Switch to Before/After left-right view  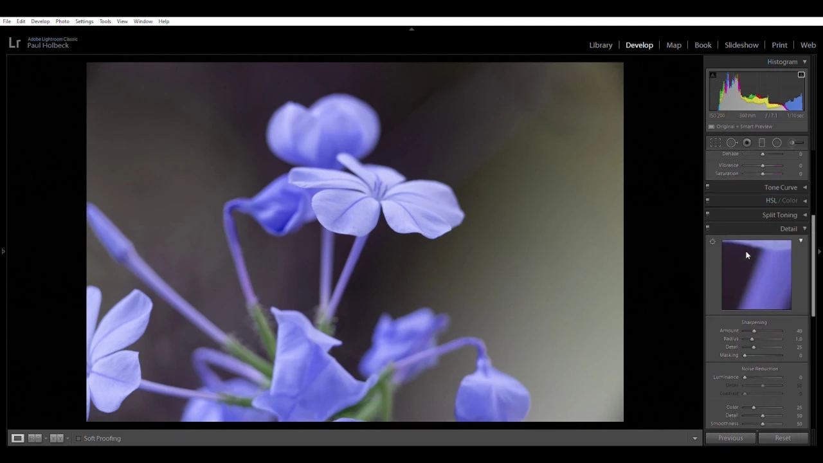pos(35,439)
